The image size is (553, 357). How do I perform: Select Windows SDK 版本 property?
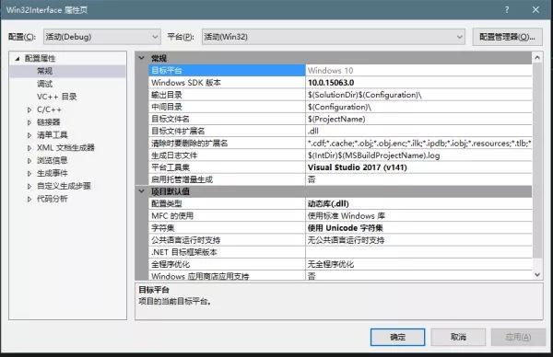click(x=227, y=83)
